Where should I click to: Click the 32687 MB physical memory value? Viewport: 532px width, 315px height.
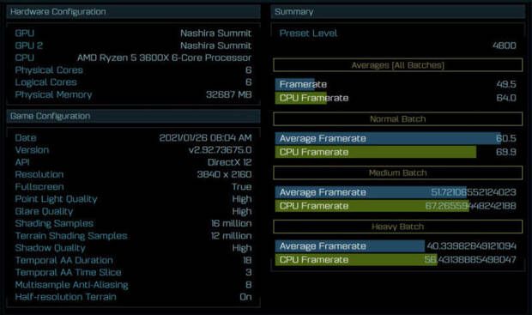click(x=229, y=94)
